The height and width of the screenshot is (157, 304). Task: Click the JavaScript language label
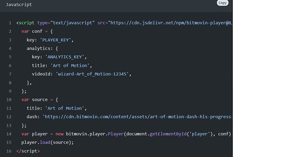(x=19, y=5)
